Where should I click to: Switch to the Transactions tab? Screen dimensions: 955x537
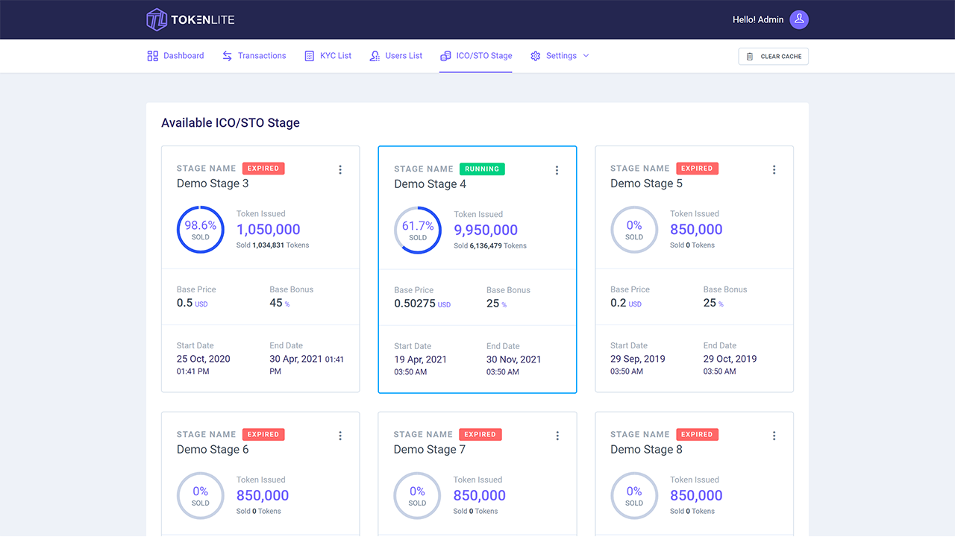(x=262, y=55)
